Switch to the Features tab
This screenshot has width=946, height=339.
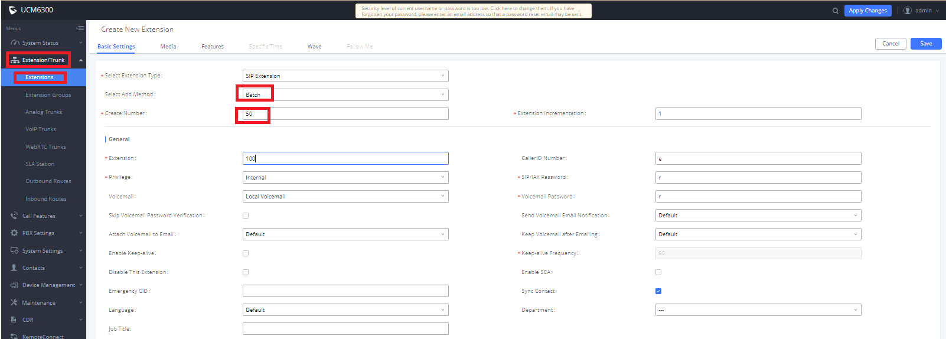pos(213,46)
